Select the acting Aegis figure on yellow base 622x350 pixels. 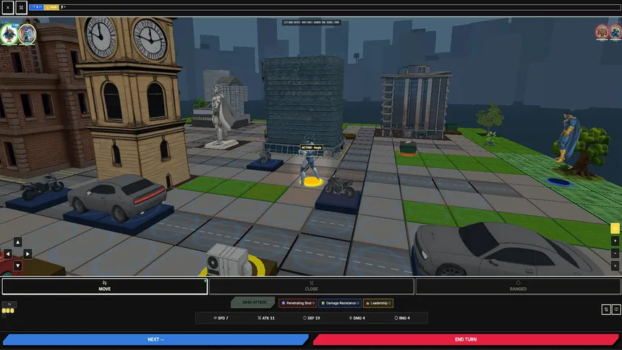[310, 166]
